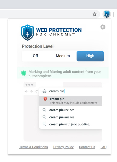
Task: Open the FAQ link
Action: pos(103,147)
